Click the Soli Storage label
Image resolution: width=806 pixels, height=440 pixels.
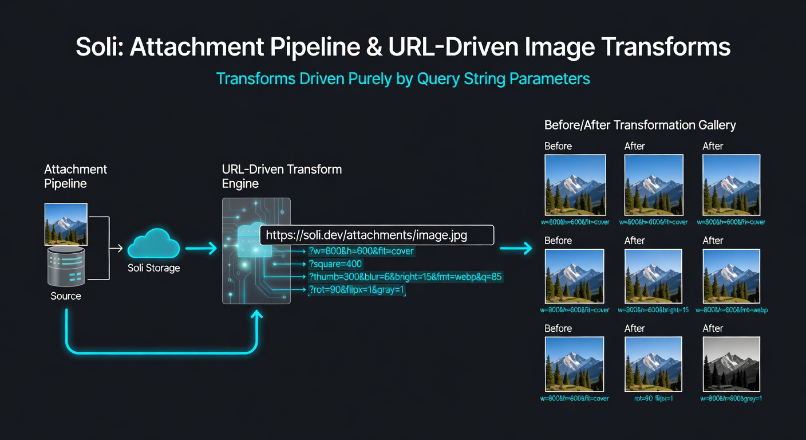coord(153,268)
